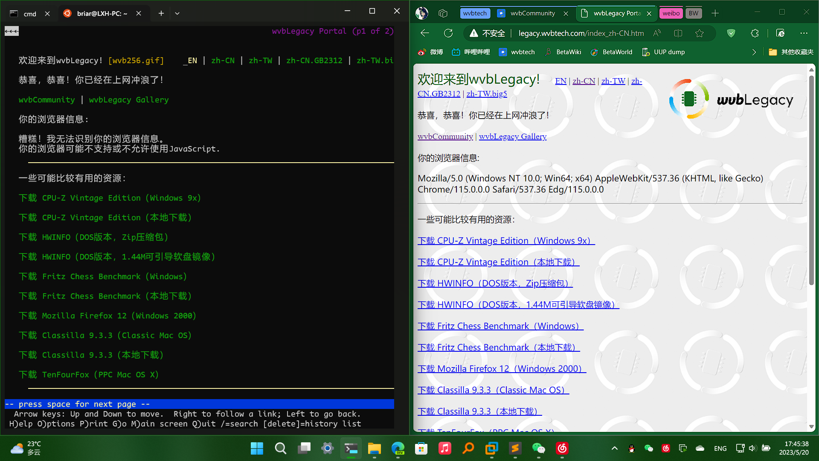Show hidden system tray icons
The width and height of the screenshot is (819, 461).
coord(614,448)
